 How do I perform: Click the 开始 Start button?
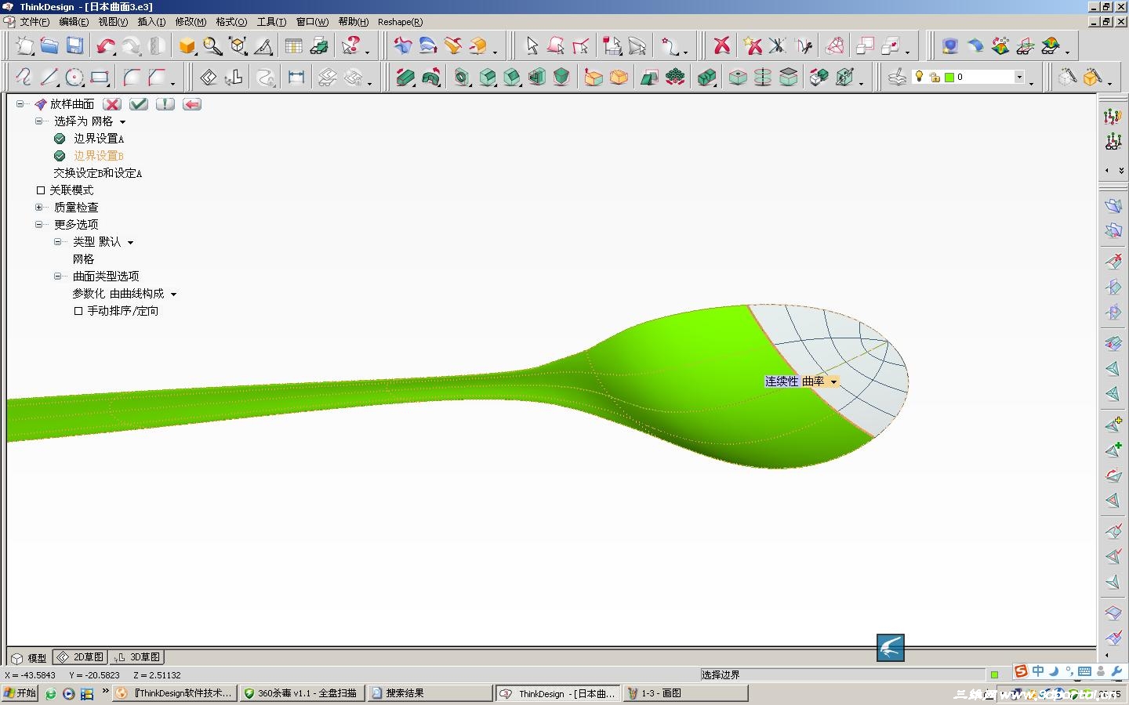tap(20, 693)
